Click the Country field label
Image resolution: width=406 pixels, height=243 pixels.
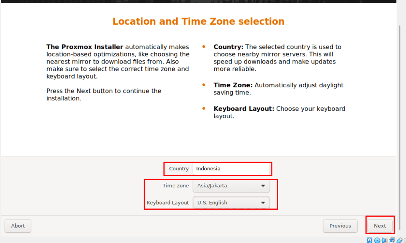tap(179, 169)
